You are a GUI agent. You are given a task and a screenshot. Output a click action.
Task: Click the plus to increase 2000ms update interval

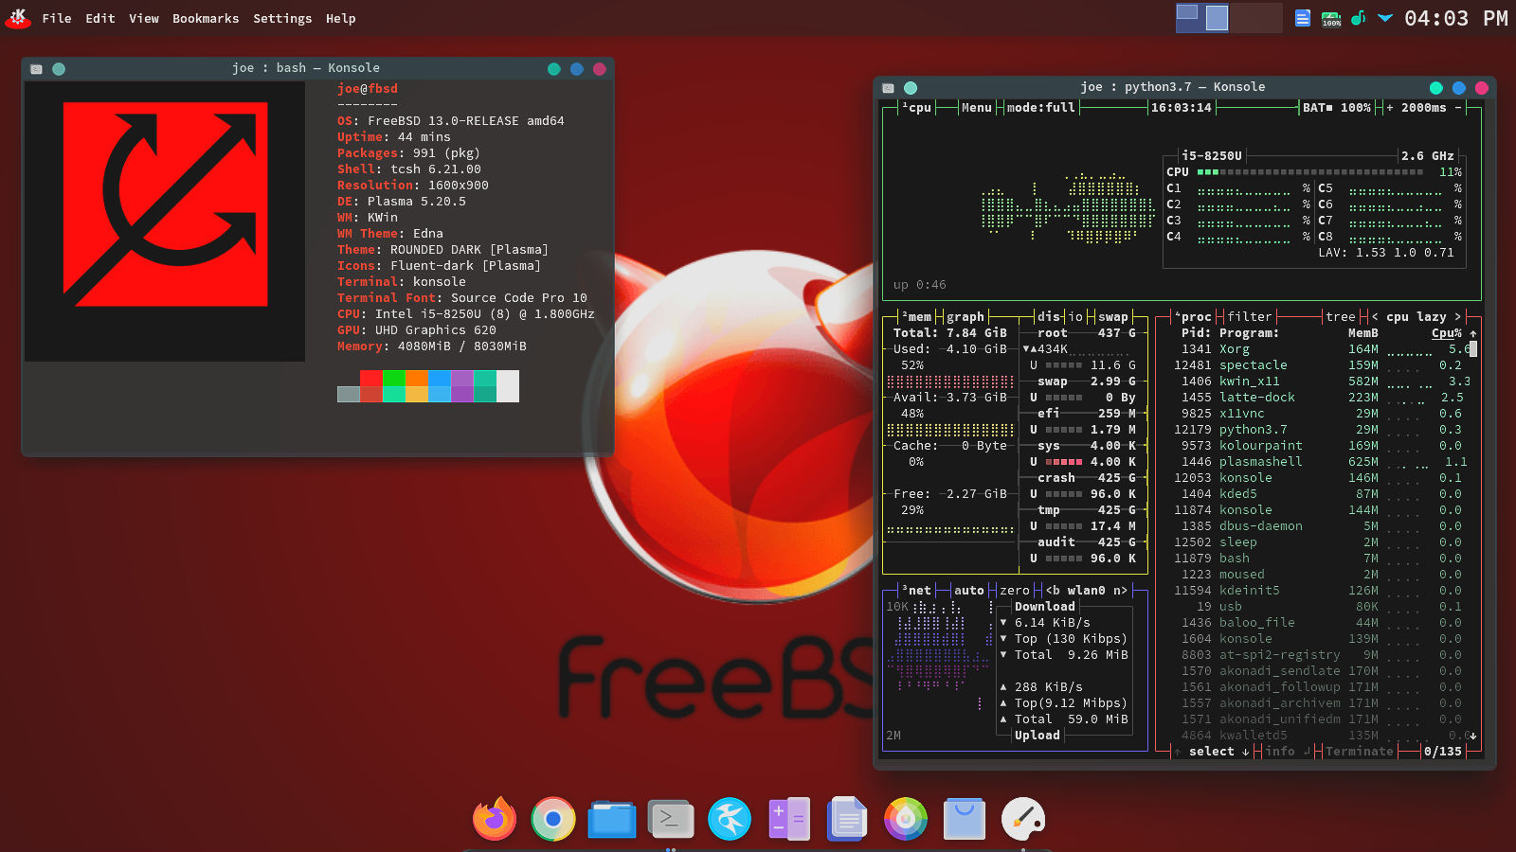1390,108
